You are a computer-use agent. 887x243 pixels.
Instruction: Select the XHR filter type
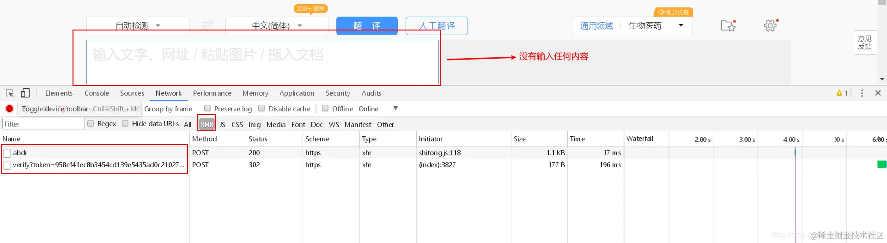click(x=207, y=124)
